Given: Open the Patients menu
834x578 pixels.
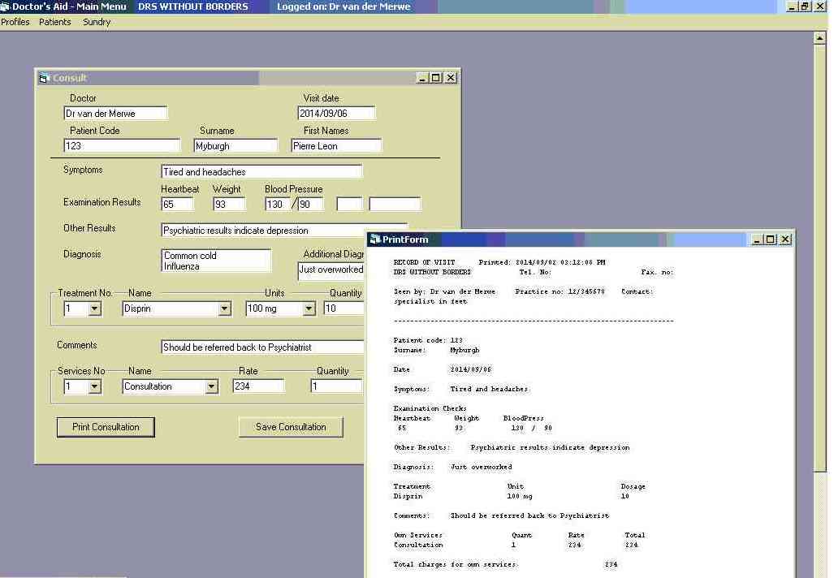Looking at the screenshot, I should (x=55, y=22).
